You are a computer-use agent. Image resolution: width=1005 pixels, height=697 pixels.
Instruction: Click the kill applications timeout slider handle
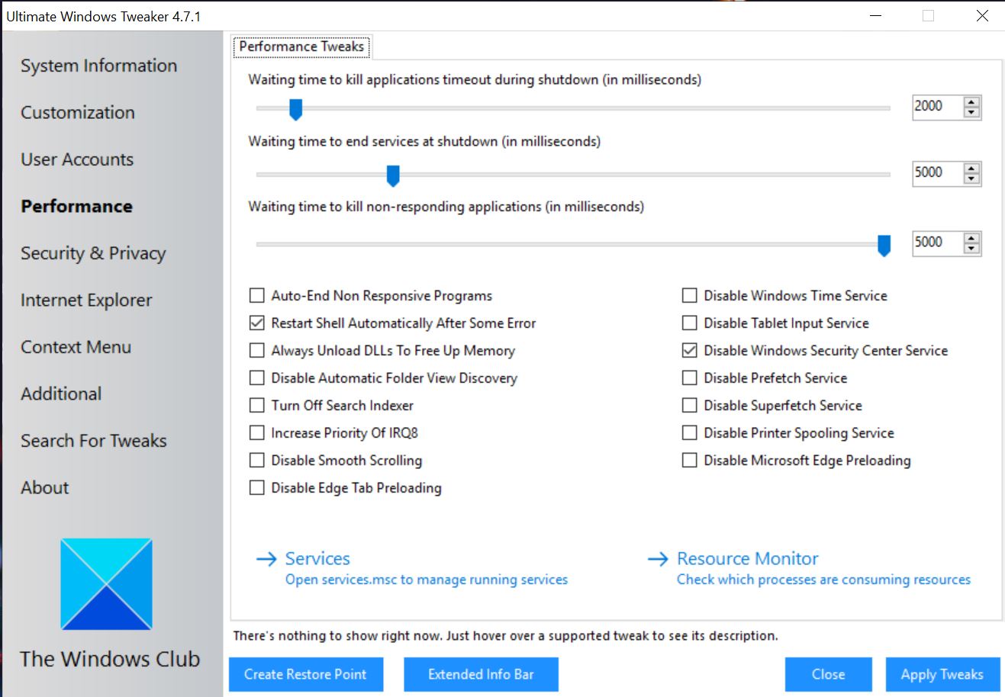296,110
